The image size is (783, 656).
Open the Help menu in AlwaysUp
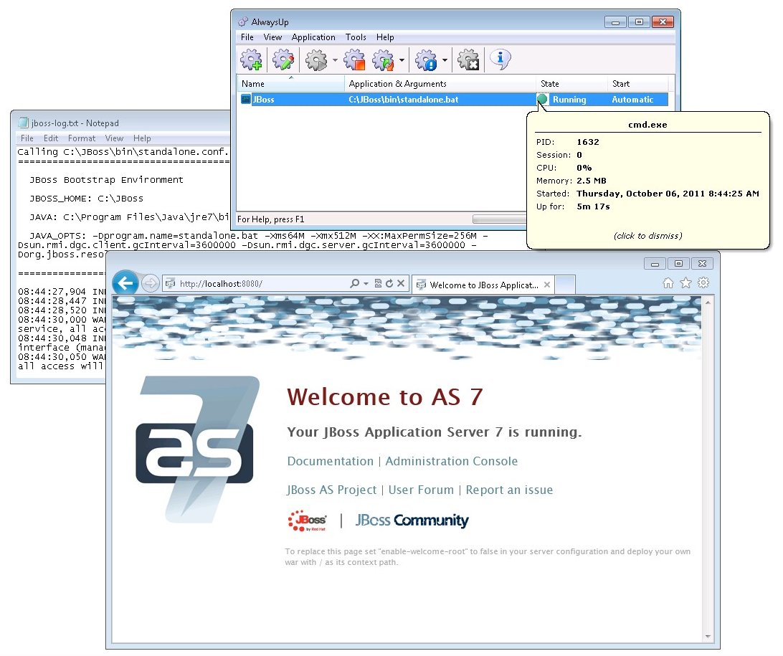click(385, 37)
